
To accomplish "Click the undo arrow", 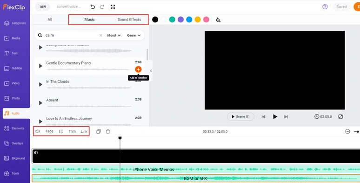I will 93,7.
